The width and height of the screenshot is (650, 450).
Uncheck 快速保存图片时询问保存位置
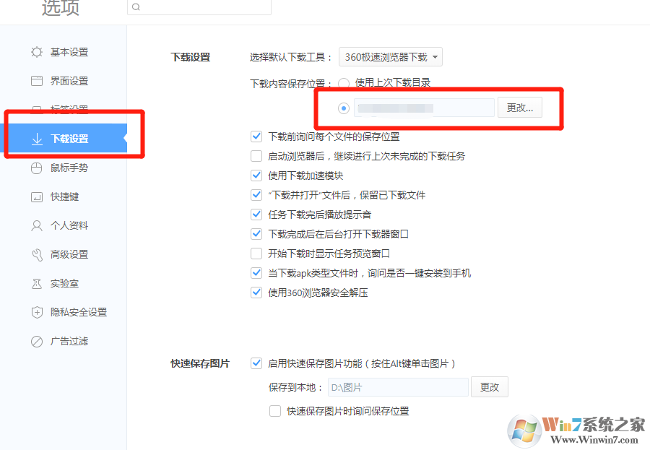tap(275, 410)
